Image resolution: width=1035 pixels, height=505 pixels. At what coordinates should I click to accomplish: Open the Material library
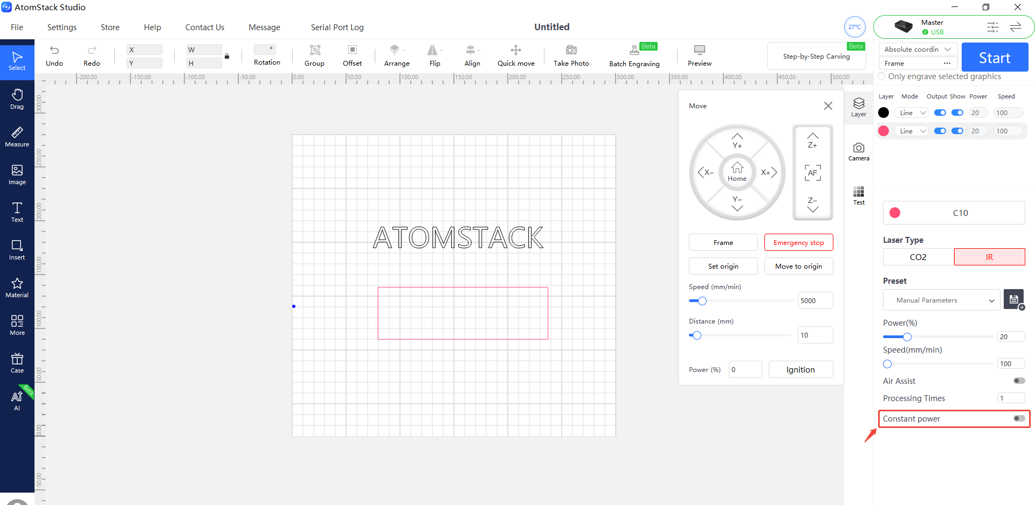(17, 287)
